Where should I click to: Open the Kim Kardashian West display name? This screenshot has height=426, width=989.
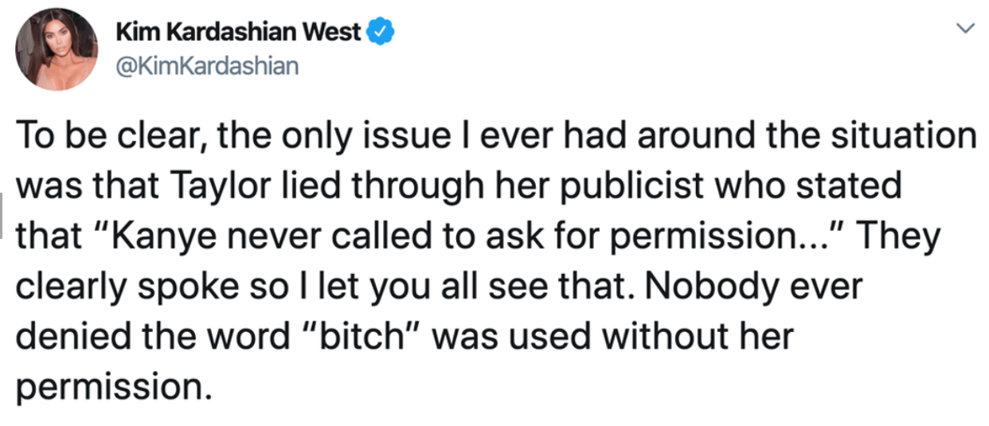point(239,33)
